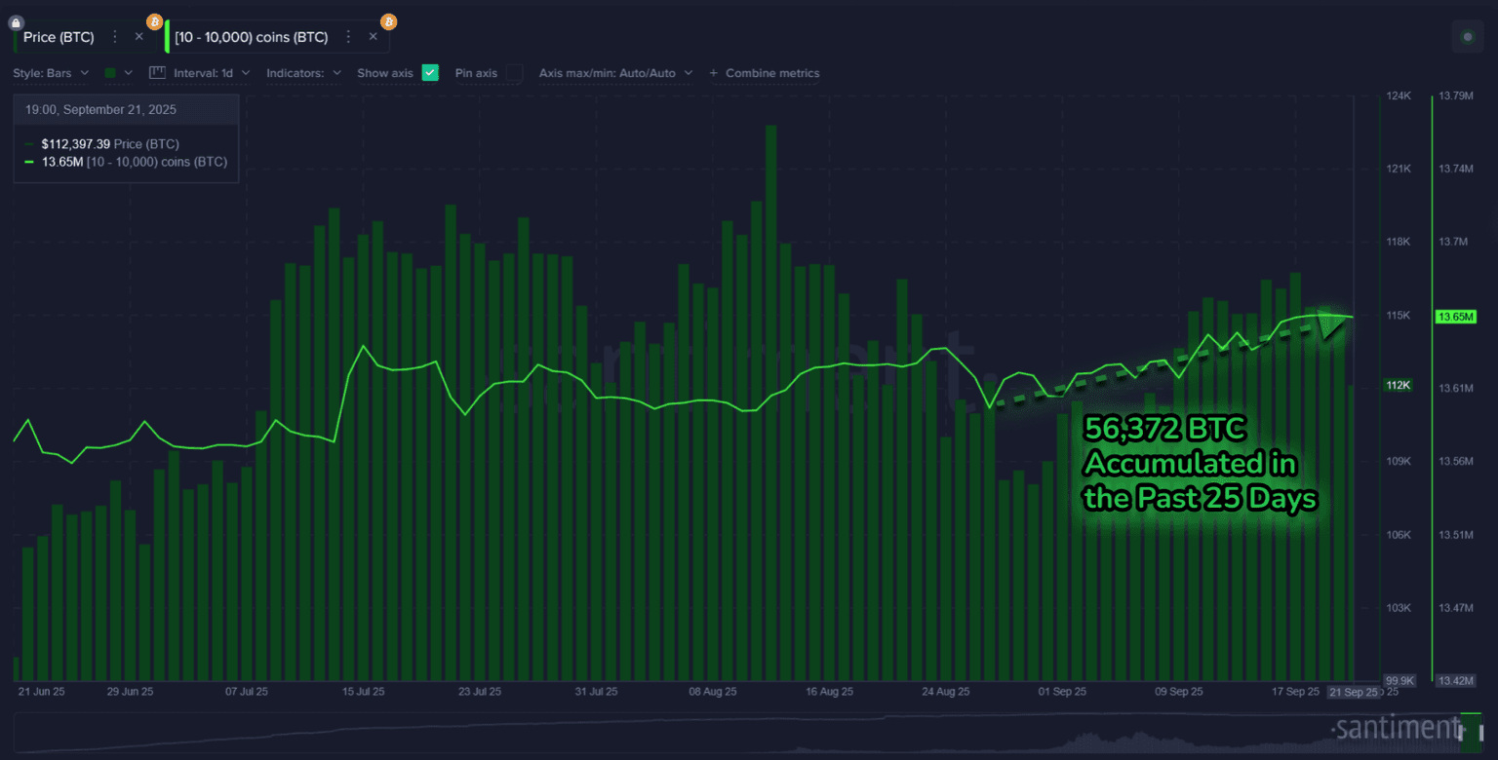1498x760 pixels.
Task: Click the Bitcoin badge on the coins metric
Action: [388, 20]
